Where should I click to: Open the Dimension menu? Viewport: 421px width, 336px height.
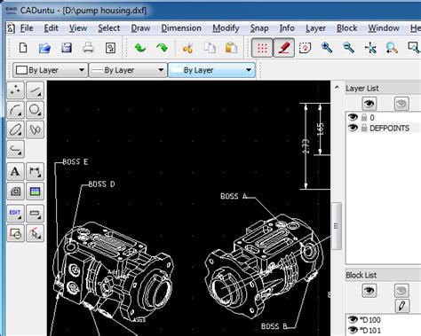(x=181, y=28)
